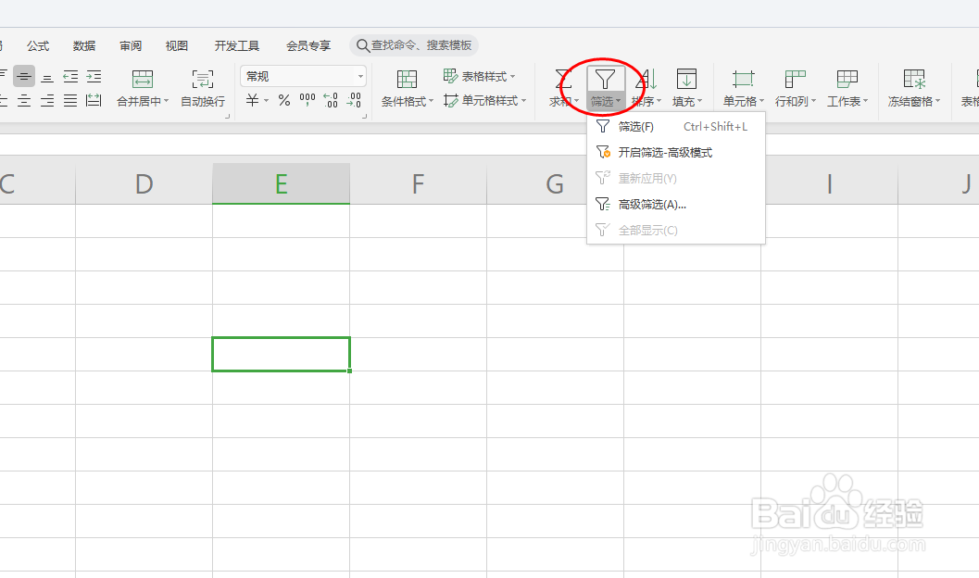Viewport: 979px width, 578px height.
Task: Open the 公式 ribbon tab
Action: [x=37, y=45]
